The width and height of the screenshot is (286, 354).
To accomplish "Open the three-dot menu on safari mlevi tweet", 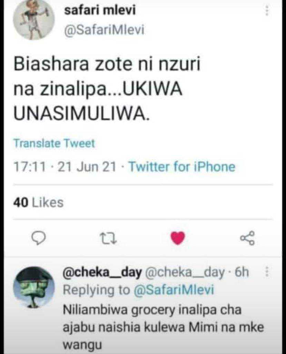I will (267, 10).
